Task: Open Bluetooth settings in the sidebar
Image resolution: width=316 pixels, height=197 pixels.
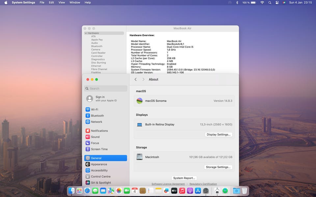Action: [97, 116]
